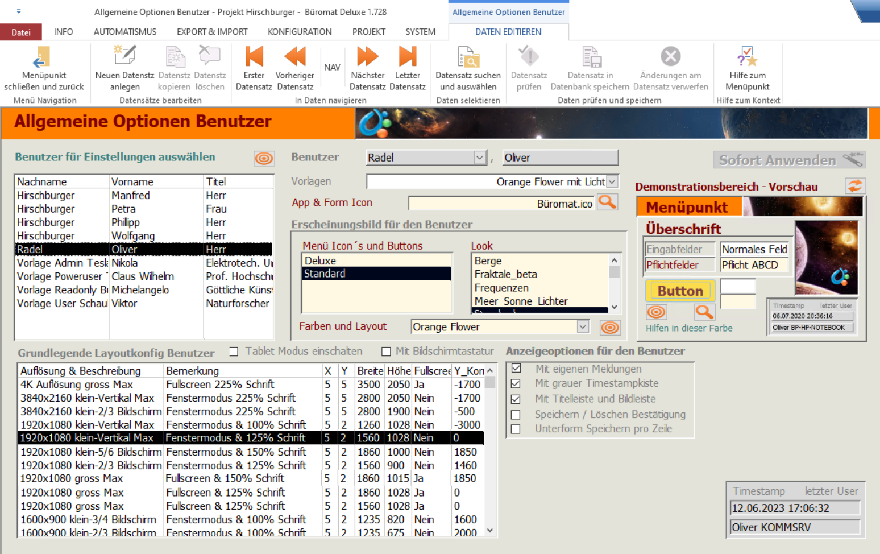Click Menüpunkt schließen und zurück
The height and width of the screenshot is (554, 880).
44,57
